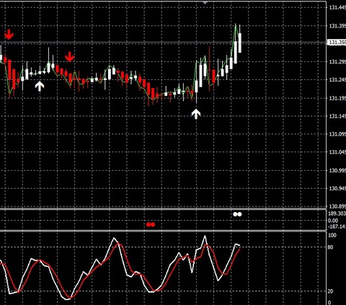Image resolution: width=346 pixels, height=305 pixels.
Task: Click the 130.949 price scale label
Action: point(337,188)
